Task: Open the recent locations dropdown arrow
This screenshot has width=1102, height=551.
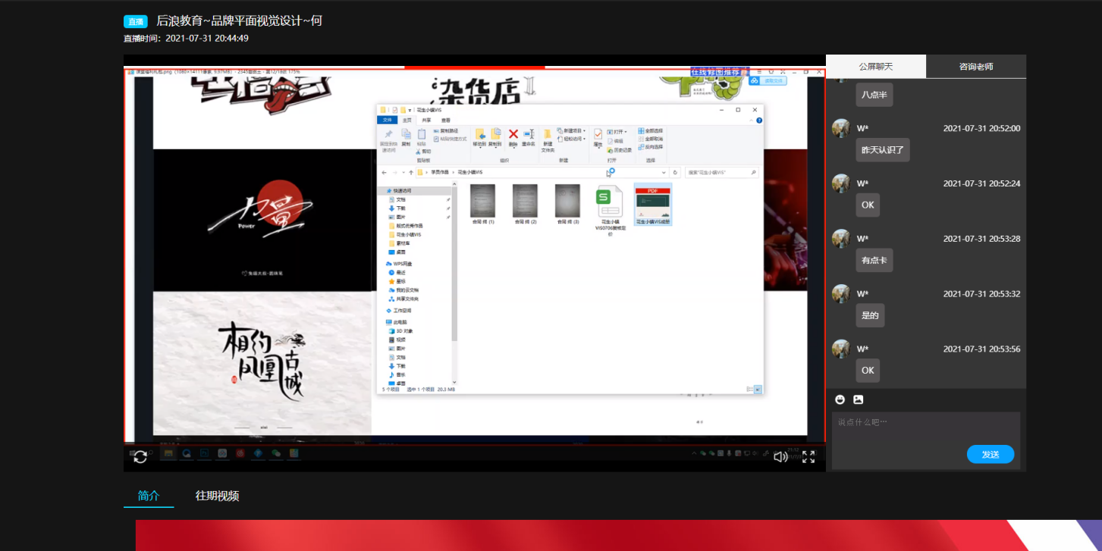Action: (403, 172)
